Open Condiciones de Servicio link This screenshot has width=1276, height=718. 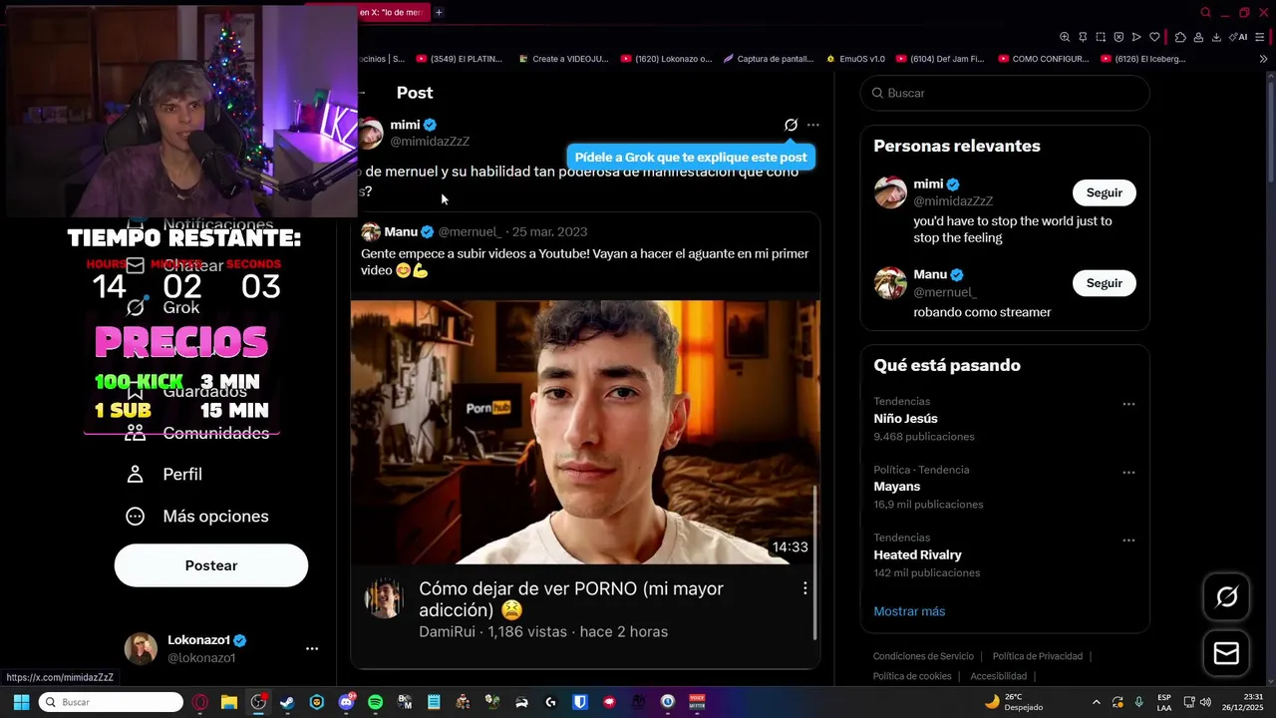click(x=923, y=656)
